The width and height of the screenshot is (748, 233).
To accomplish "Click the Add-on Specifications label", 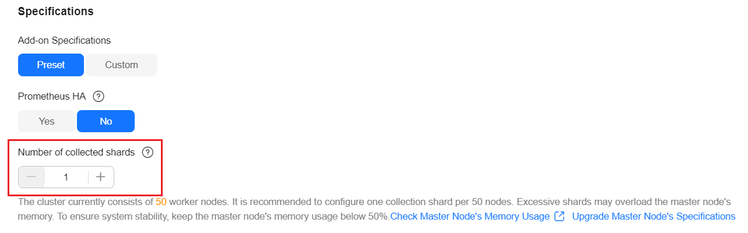I will (64, 41).
